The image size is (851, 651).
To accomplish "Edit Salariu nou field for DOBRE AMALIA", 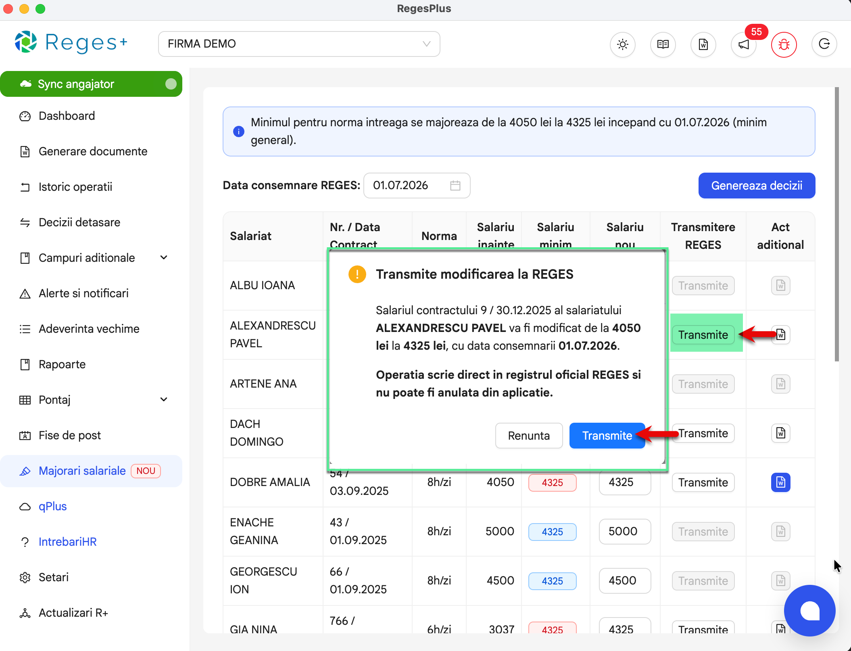I will pyautogui.click(x=625, y=482).
